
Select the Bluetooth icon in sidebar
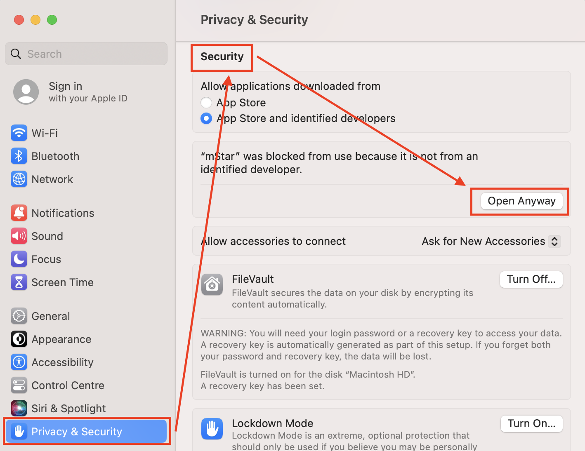(x=19, y=156)
